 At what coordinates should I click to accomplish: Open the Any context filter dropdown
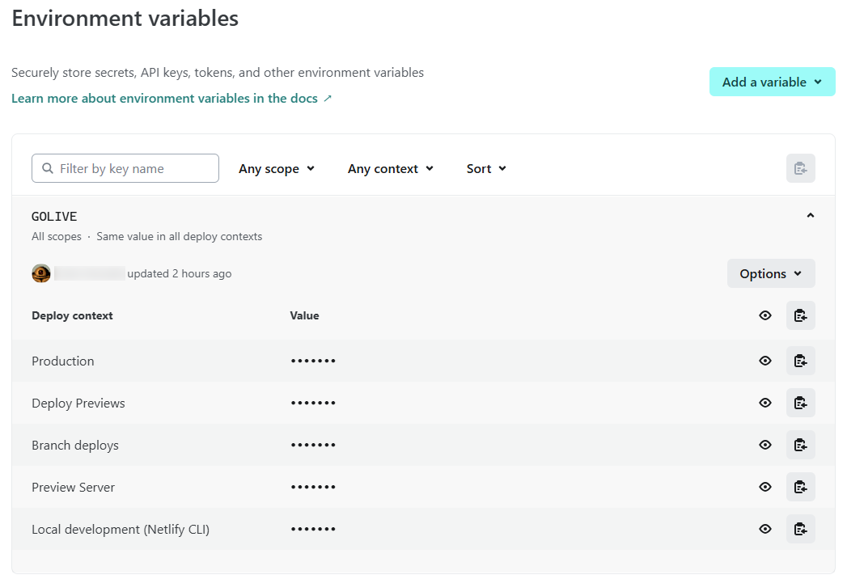[x=391, y=168]
